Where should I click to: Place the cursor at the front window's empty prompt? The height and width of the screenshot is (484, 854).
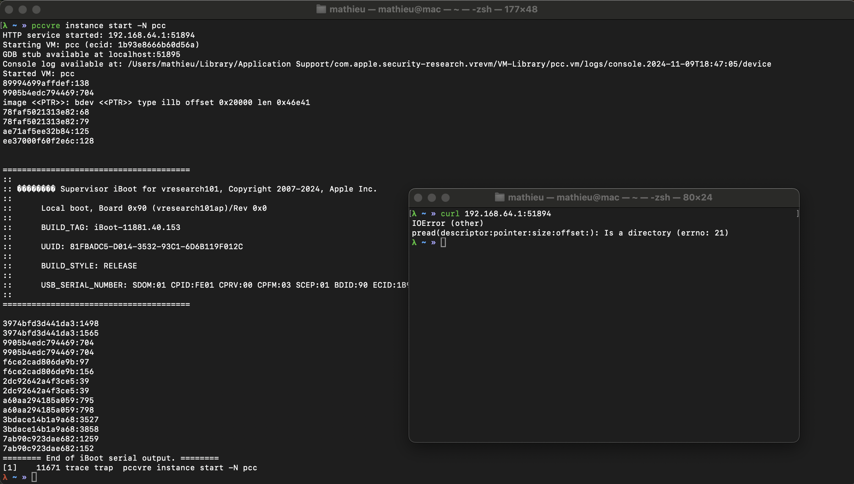point(443,243)
